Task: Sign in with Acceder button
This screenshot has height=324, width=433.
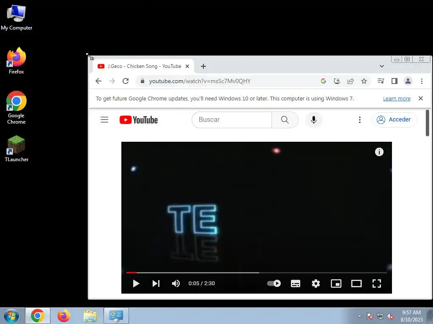Action: pos(395,119)
